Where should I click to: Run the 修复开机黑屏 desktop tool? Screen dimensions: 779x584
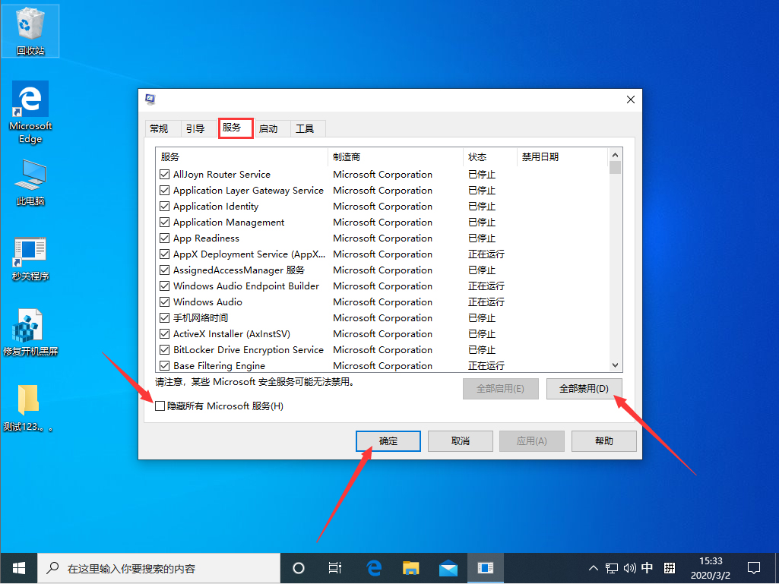(30, 325)
